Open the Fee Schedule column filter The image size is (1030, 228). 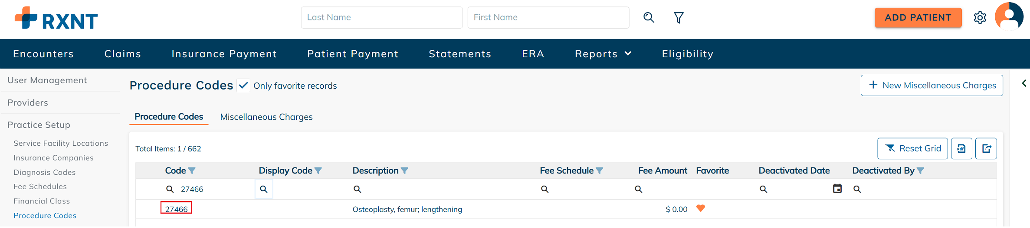pos(600,171)
